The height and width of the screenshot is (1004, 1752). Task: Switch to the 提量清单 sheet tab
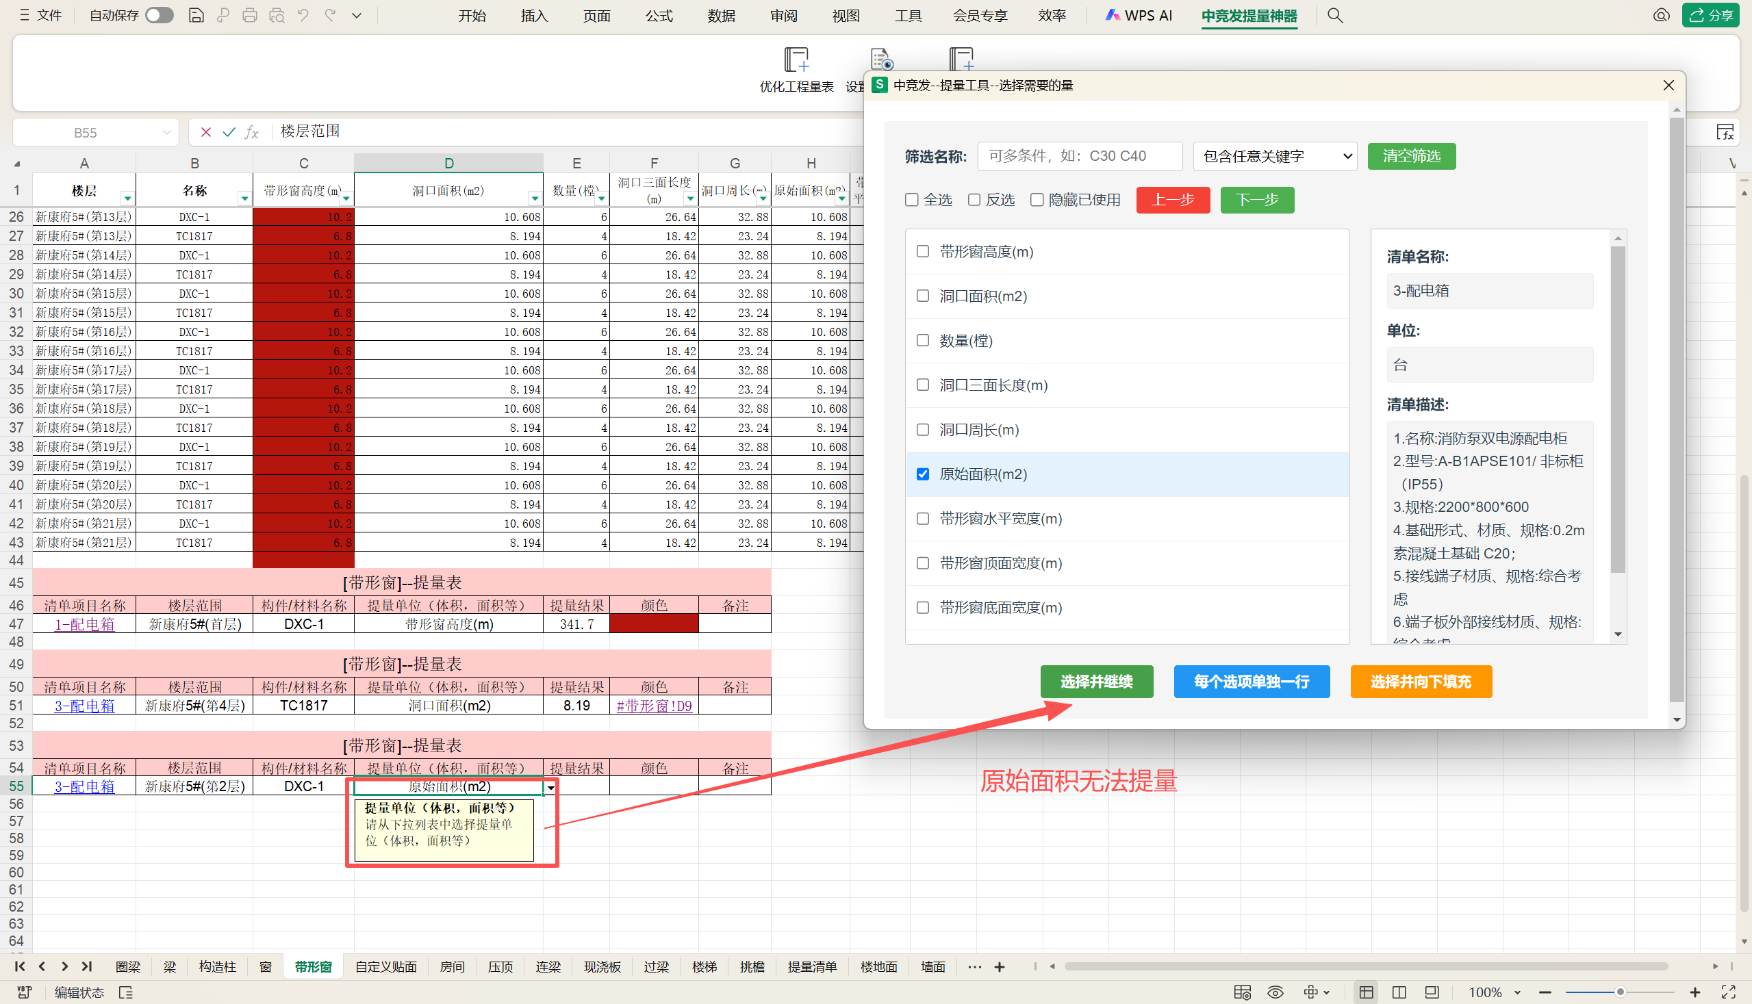tap(811, 967)
